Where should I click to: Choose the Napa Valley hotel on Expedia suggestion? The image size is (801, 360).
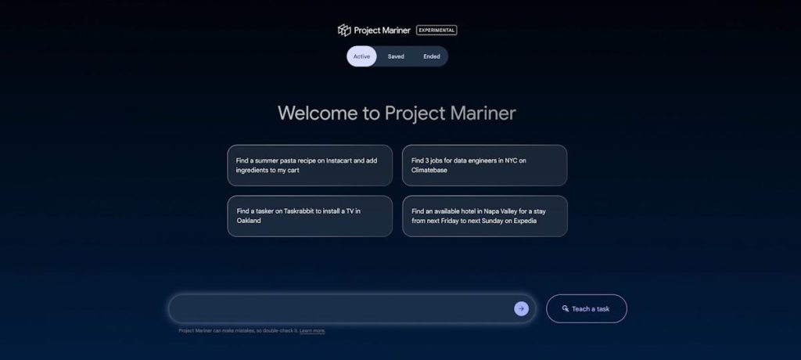click(485, 216)
